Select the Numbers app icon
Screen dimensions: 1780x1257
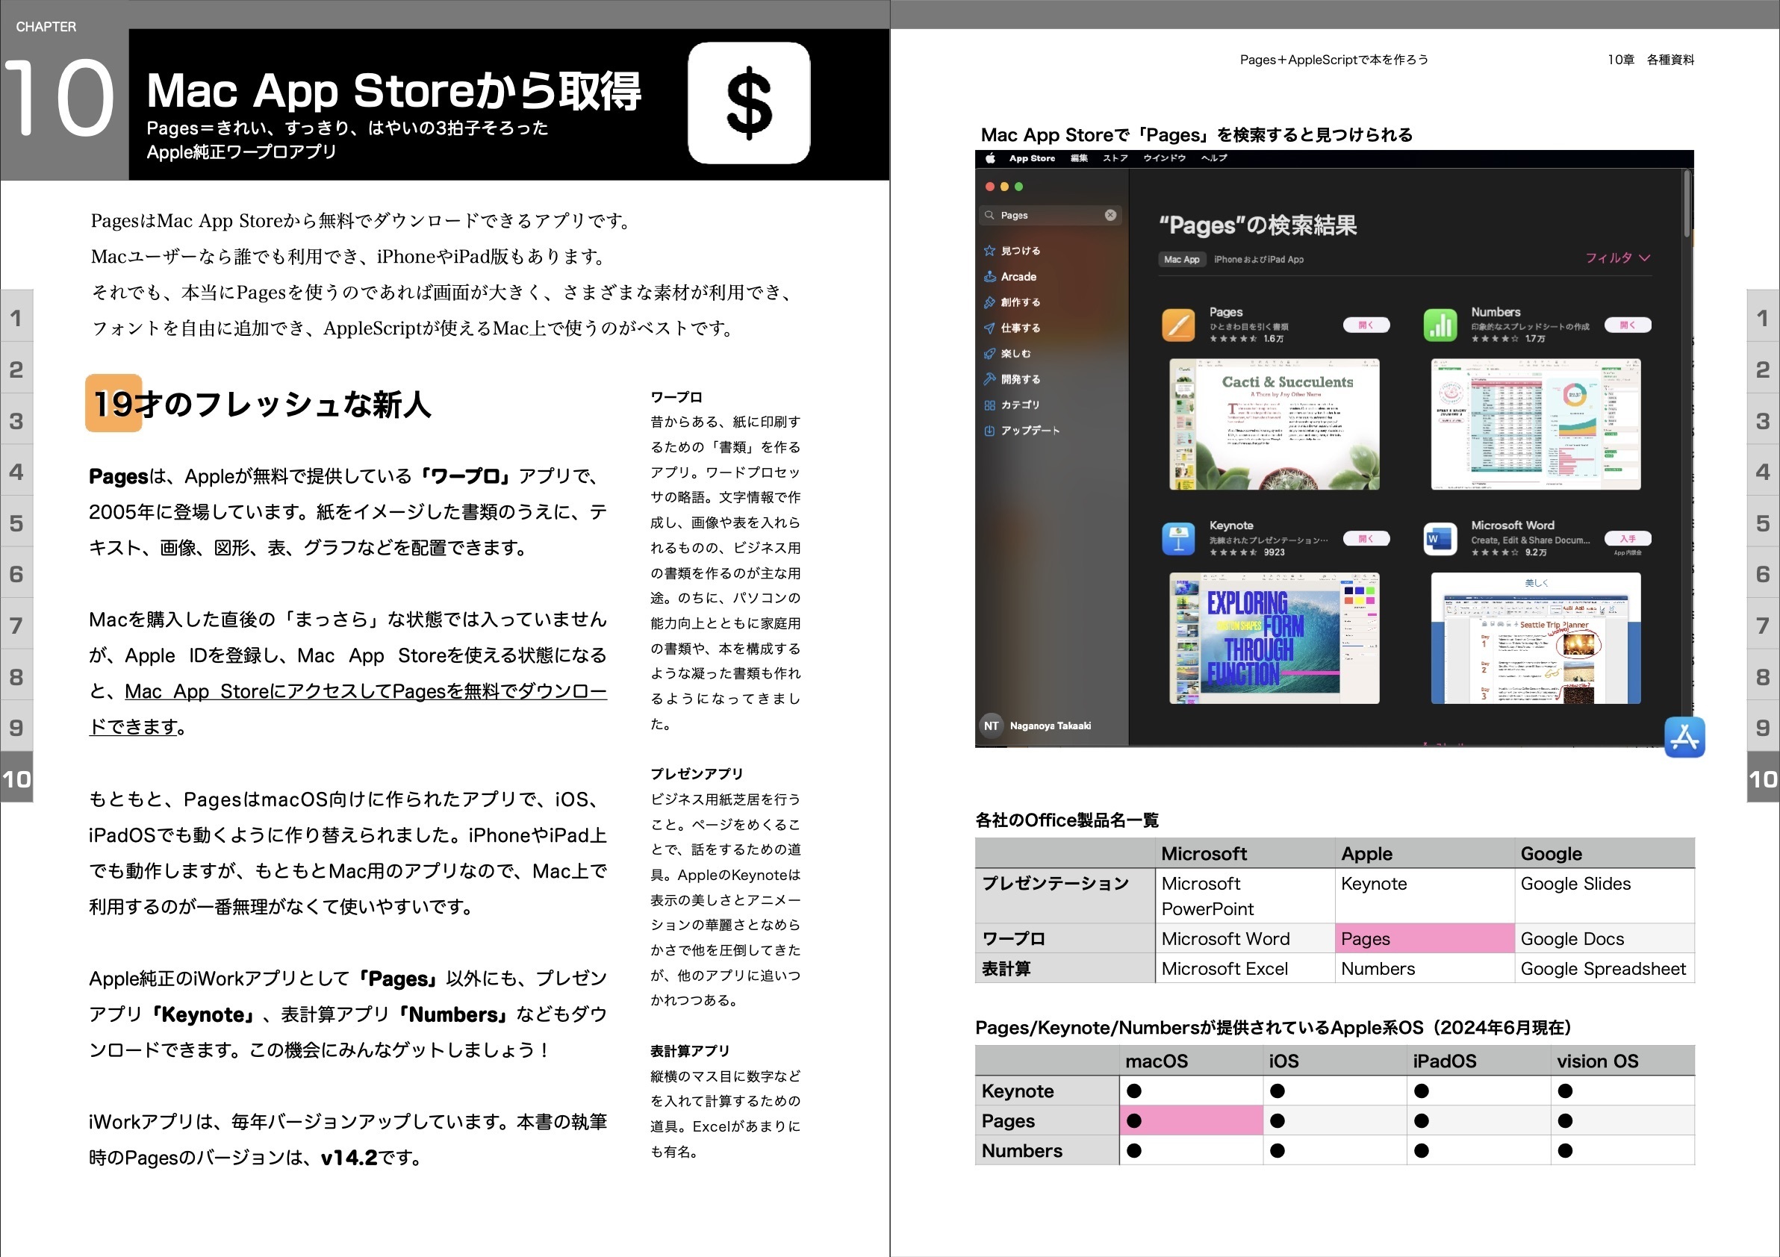pos(1440,325)
